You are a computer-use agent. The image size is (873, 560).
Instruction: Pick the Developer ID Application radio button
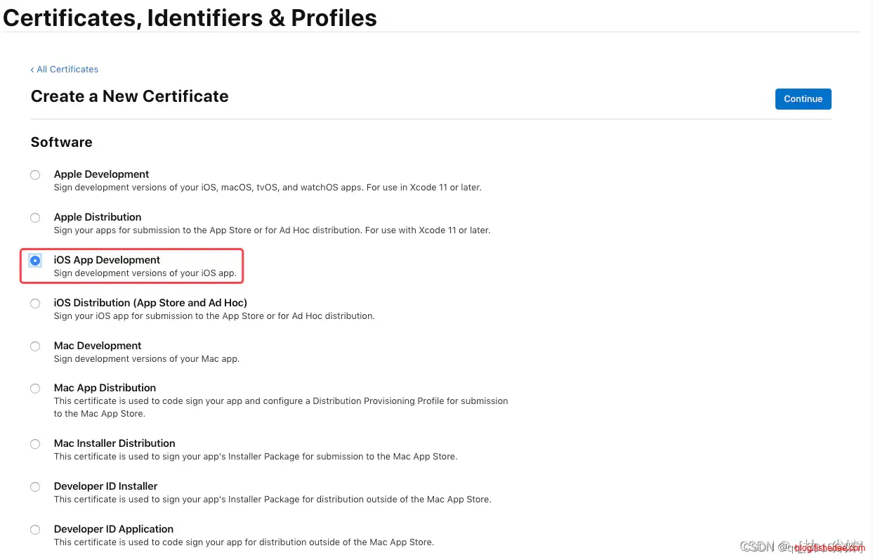(x=35, y=530)
